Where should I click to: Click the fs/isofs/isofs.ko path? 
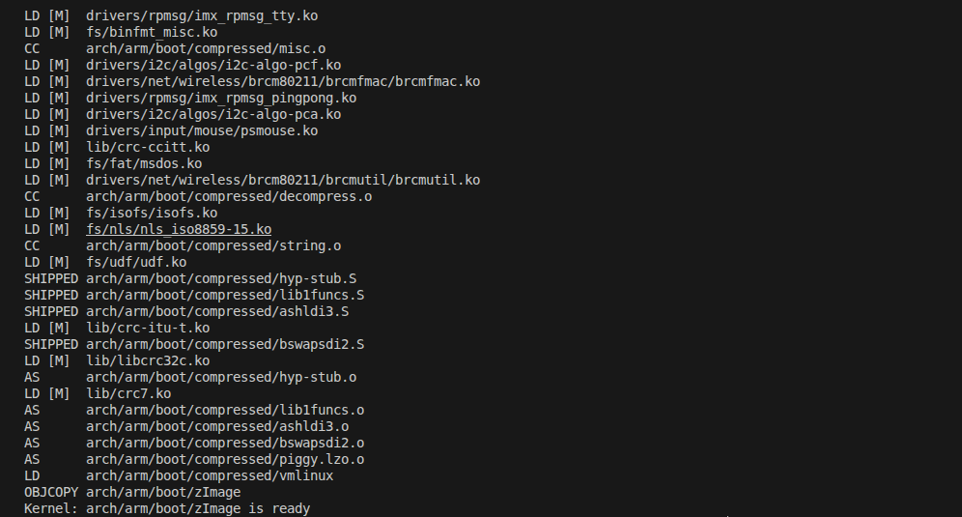[x=152, y=213]
